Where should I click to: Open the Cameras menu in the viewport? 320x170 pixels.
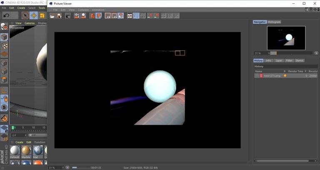(x=30, y=23)
